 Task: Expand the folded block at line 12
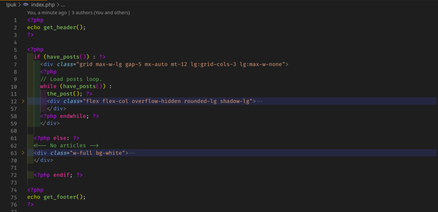click(23, 101)
